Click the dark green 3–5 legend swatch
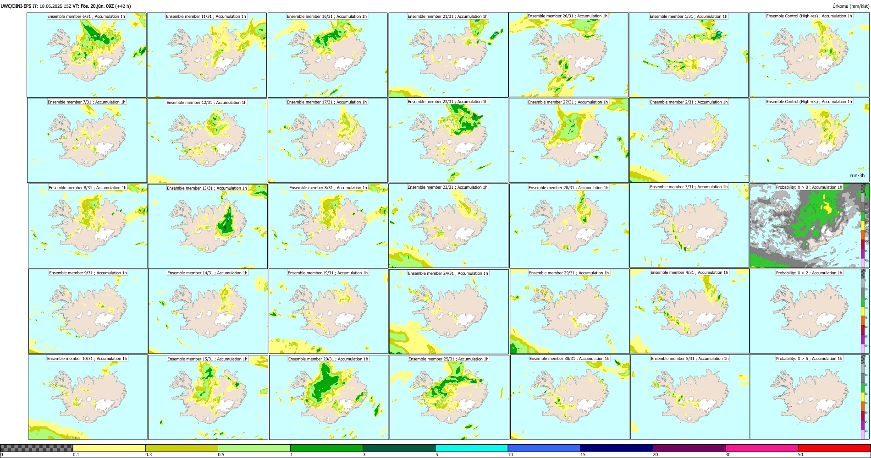This screenshot has width=871, height=458. tap(399, 448)
